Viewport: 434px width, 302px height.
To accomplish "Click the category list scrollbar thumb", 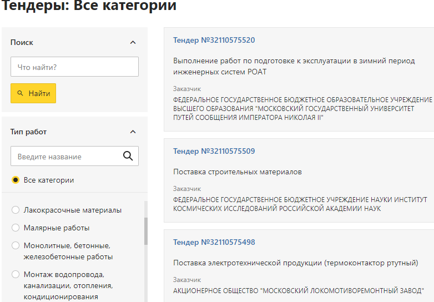I will point(146,231).
